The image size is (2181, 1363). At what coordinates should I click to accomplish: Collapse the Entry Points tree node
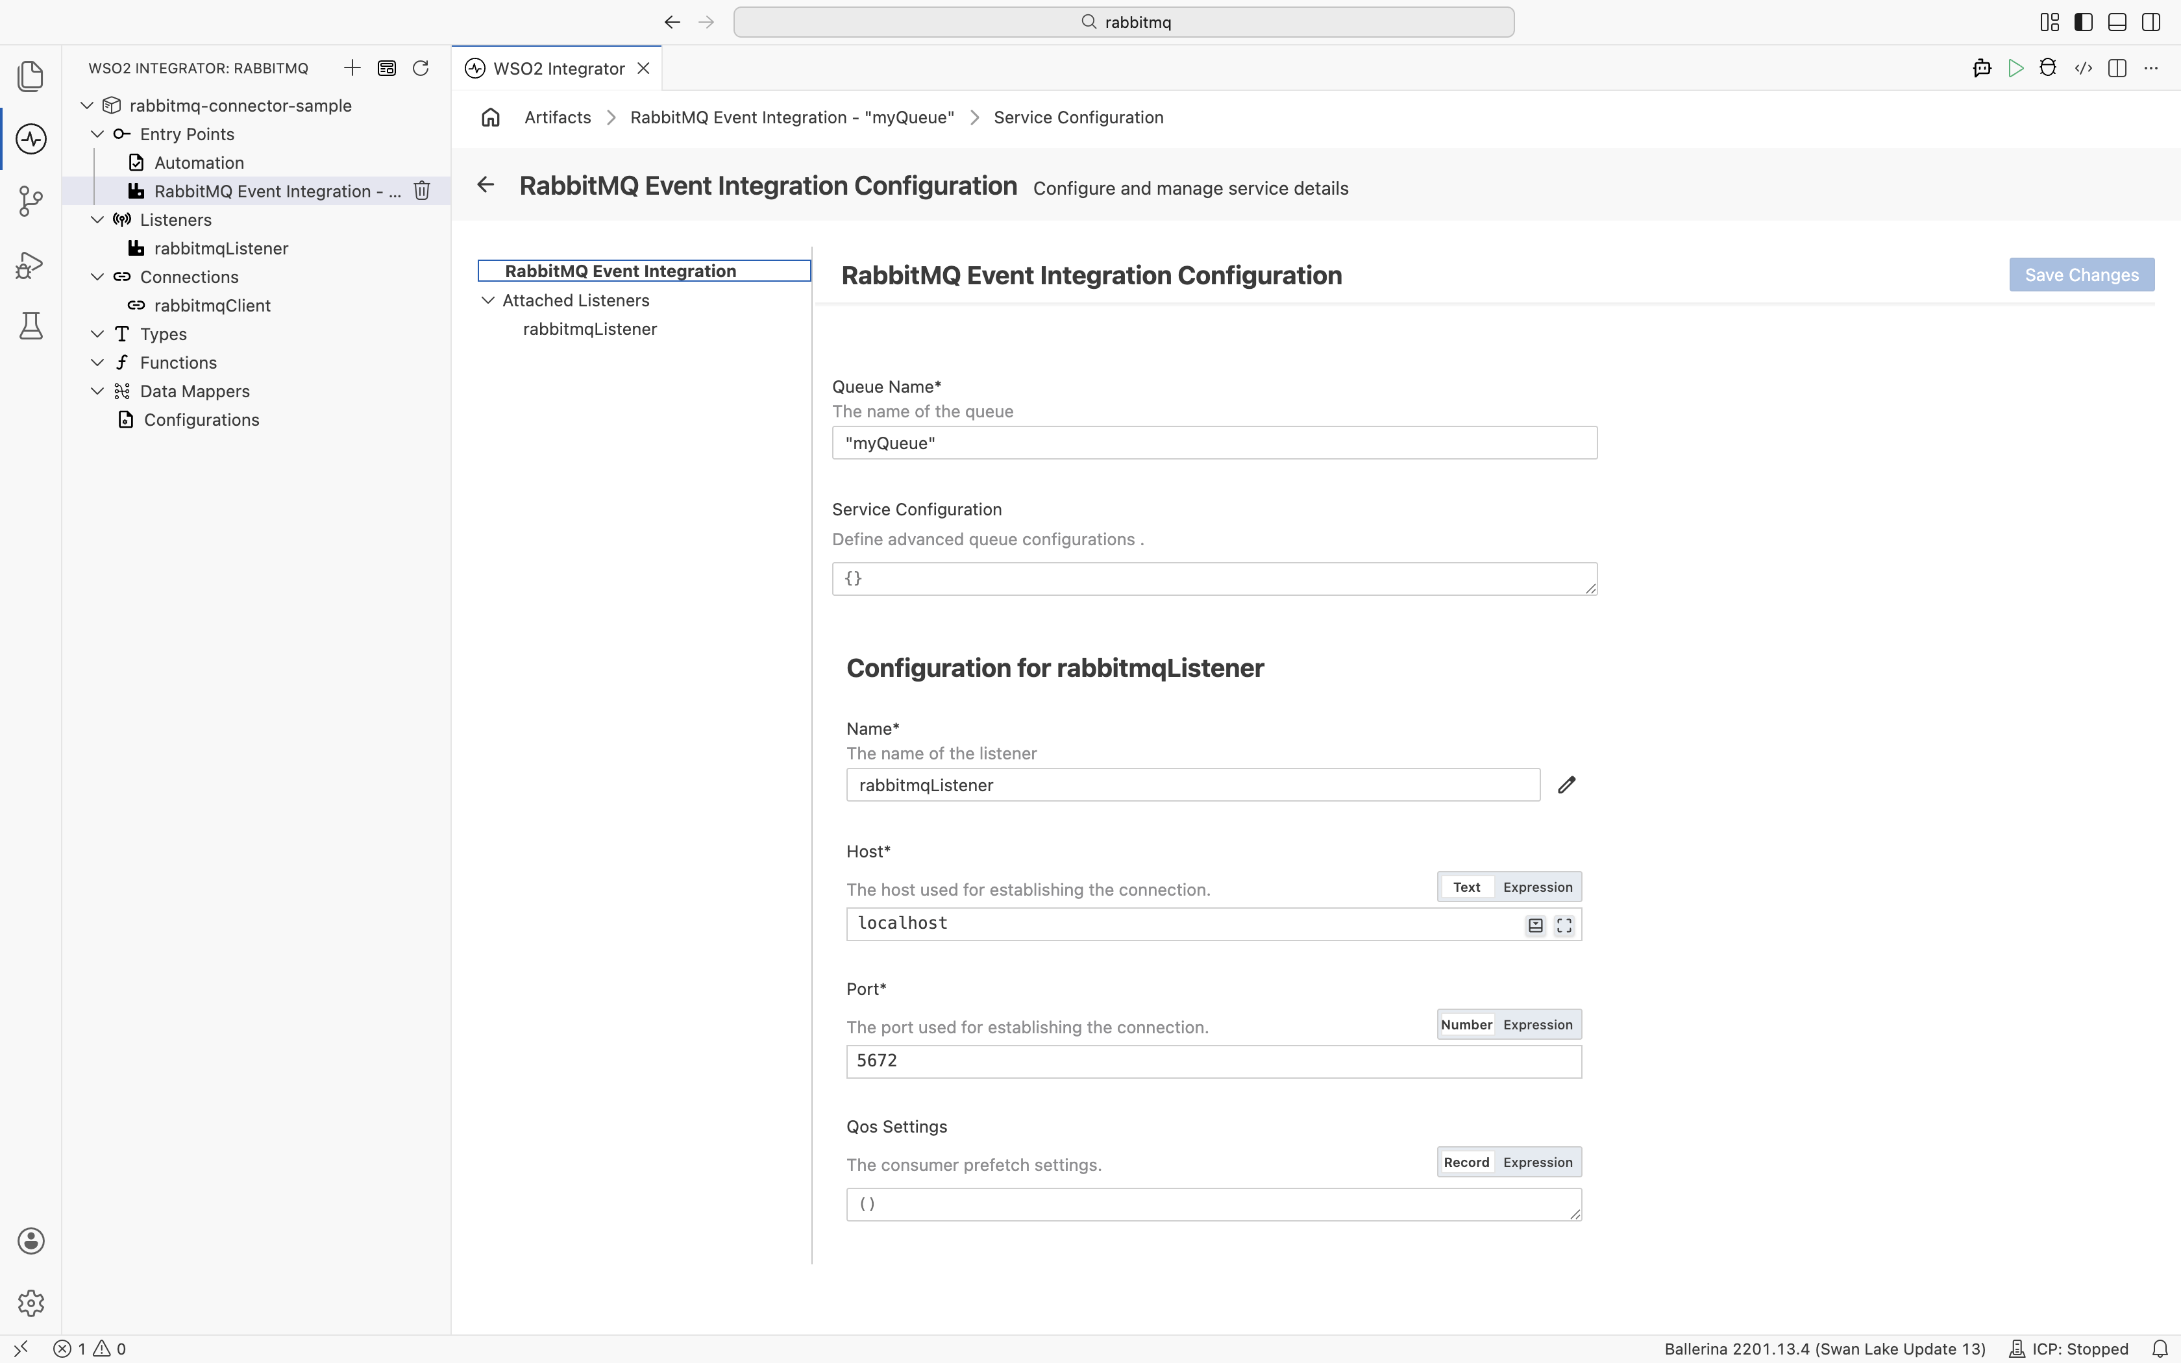coord(97,134)
